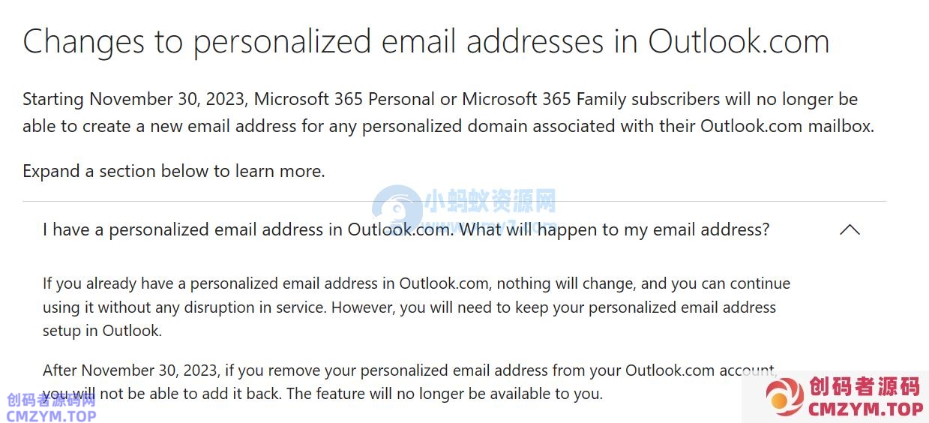Click the red 'CMZYM.TOP' text at bottom right

(x=865, y=409)
